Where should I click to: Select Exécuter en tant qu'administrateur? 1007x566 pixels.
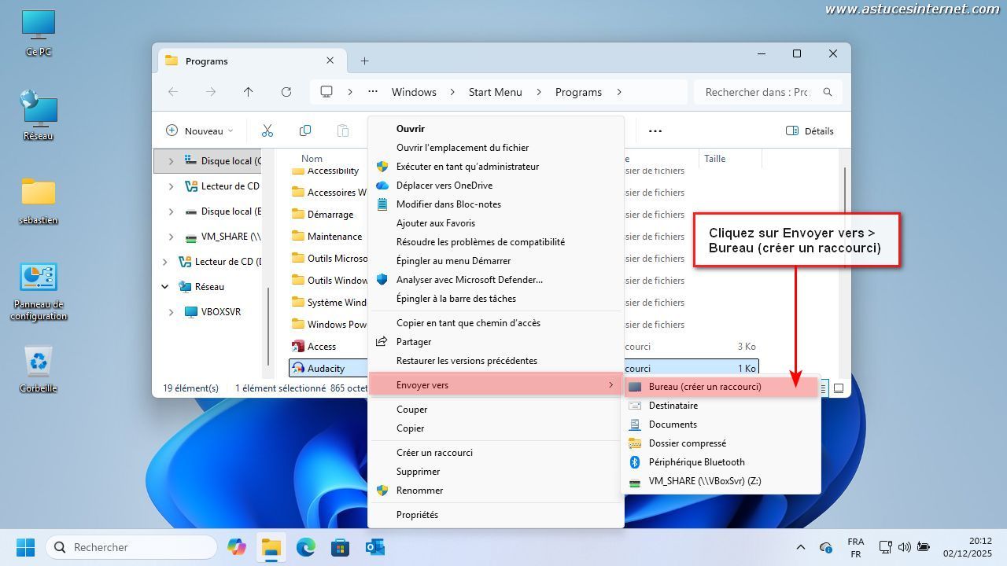tap(467, 167)
